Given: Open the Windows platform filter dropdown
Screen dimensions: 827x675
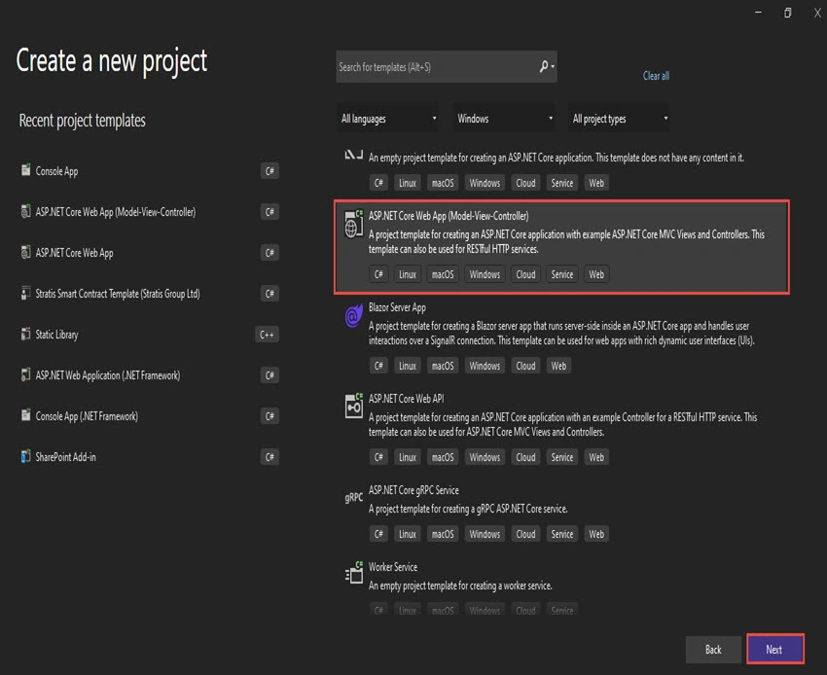Looking at the screenshot, I should pos(505,119).
